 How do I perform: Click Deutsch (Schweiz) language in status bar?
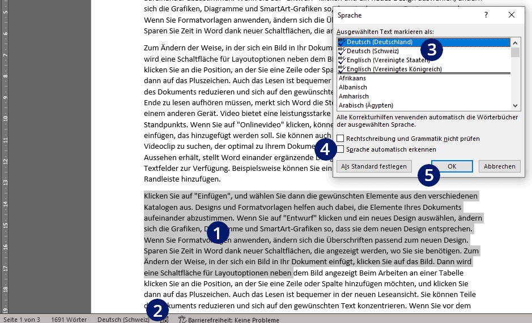coord(123,320)
